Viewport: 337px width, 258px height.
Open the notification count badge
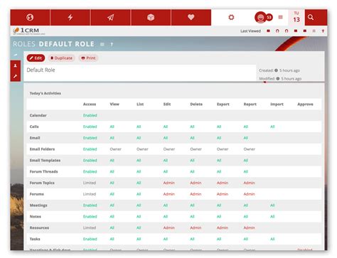pyautogui.click(x=269, y=17)
